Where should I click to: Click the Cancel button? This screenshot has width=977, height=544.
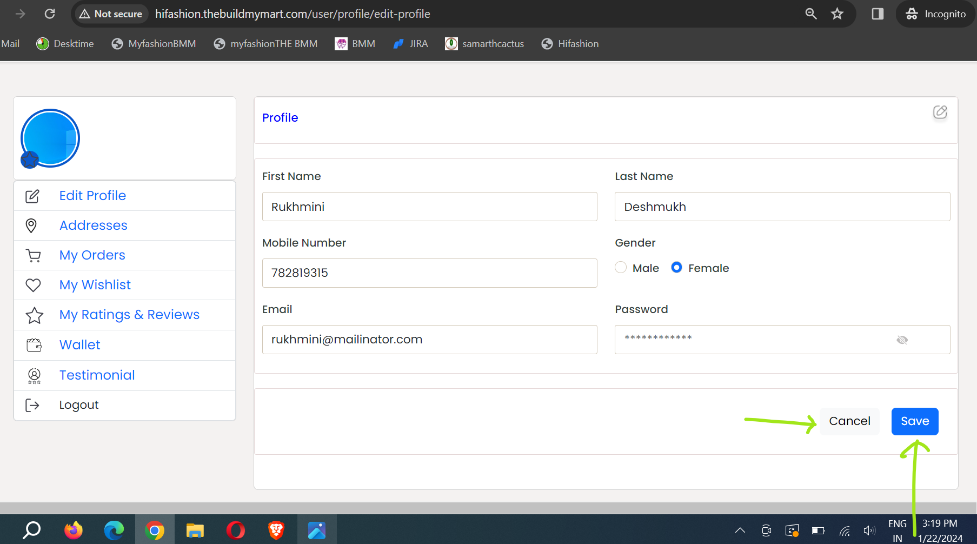tap(849, 421)
